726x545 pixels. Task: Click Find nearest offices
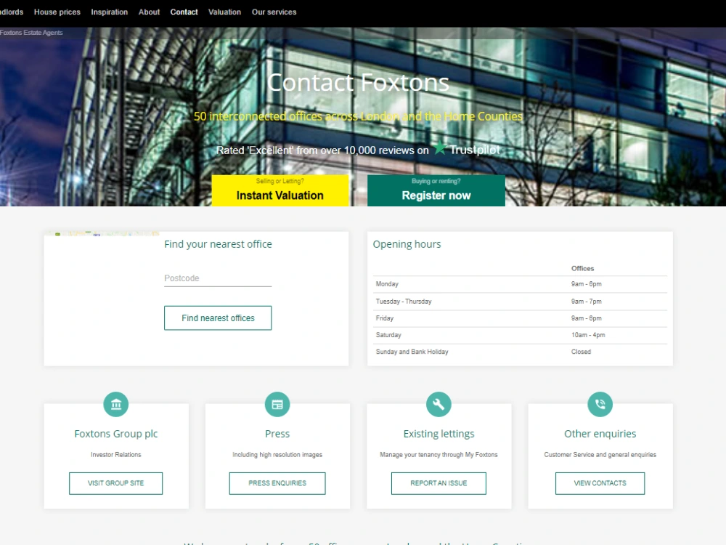pos(218,318)
